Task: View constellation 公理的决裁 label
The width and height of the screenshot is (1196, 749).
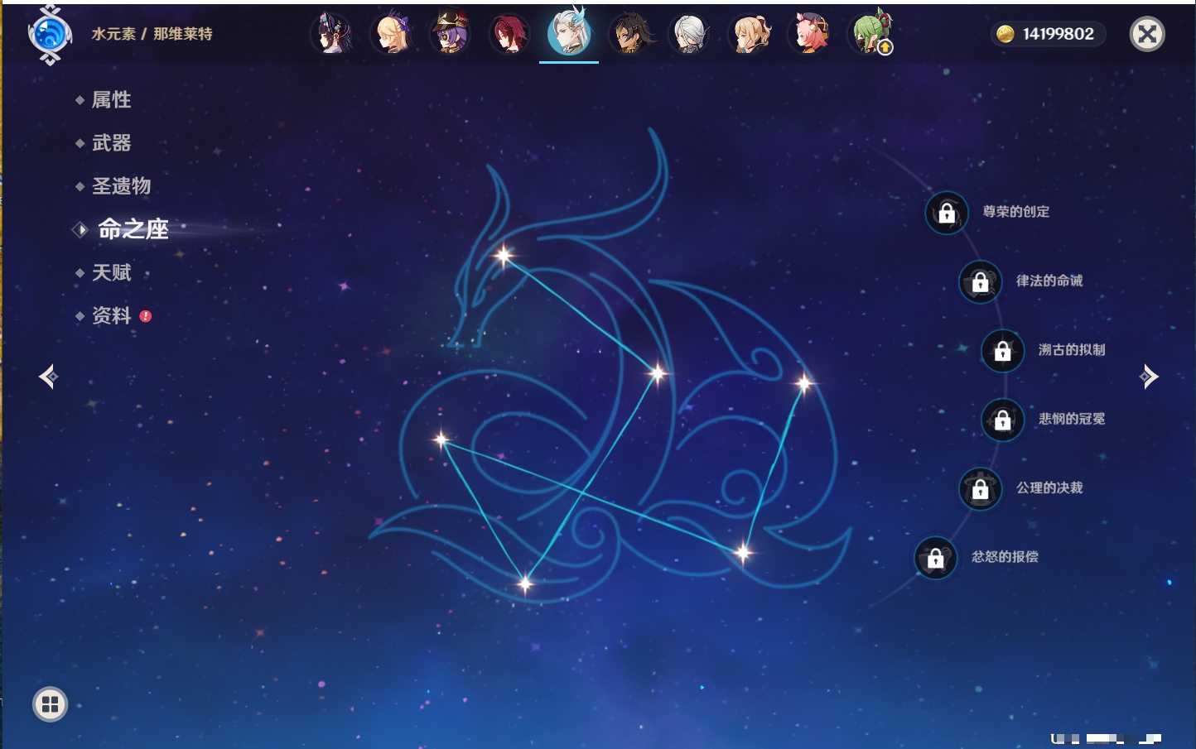Action: (x=1049, y=487)
